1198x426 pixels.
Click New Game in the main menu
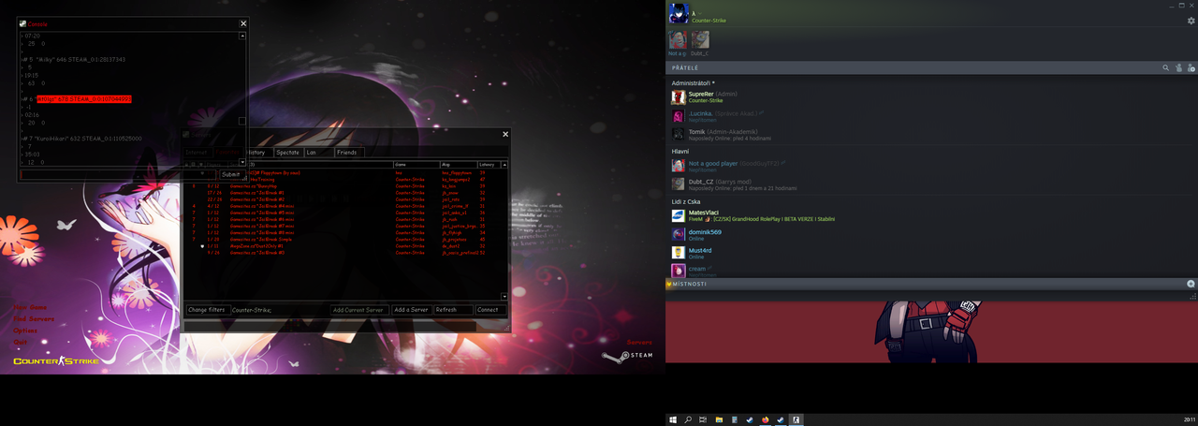pos(30,307)
